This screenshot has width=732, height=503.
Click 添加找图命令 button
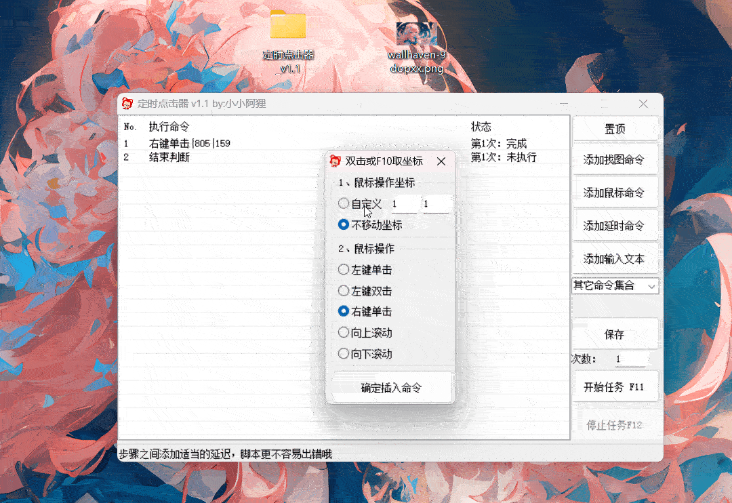tap(615, 160)
